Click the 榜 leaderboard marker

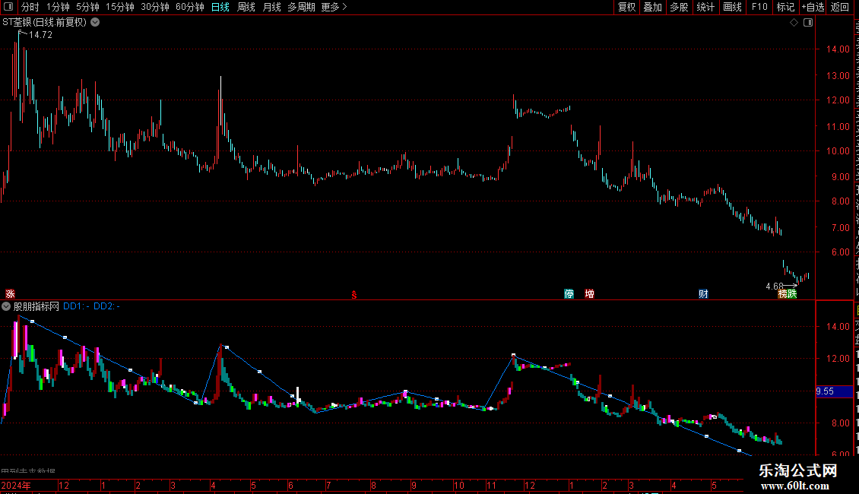(x=783, y=294)
